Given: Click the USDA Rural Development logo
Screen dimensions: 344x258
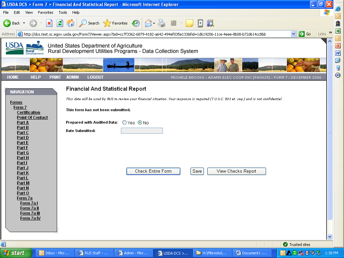Looking at the screenshot, I should [x=25, y=48].
